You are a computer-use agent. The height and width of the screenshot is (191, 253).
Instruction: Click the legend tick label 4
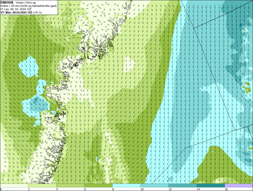point(57,189)
